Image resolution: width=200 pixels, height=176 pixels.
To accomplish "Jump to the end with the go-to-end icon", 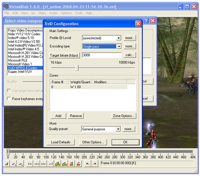I will coord(50,164).
